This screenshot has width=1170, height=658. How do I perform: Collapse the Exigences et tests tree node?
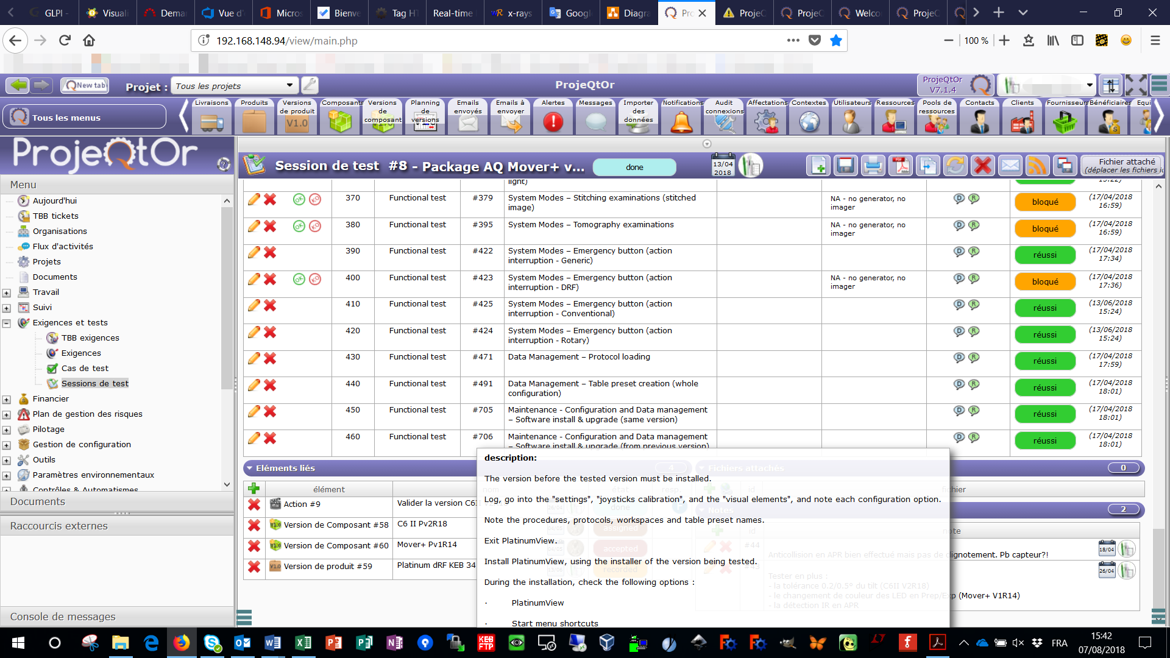tap(7, 323)
